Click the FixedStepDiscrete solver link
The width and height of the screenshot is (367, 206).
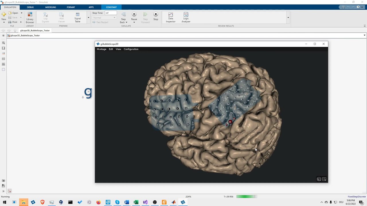pyautogui.click(x=357, y=197)
